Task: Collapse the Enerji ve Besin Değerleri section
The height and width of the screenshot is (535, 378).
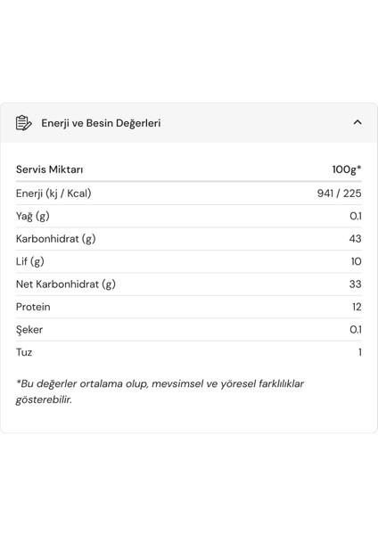Action: [x=357, y=122]
